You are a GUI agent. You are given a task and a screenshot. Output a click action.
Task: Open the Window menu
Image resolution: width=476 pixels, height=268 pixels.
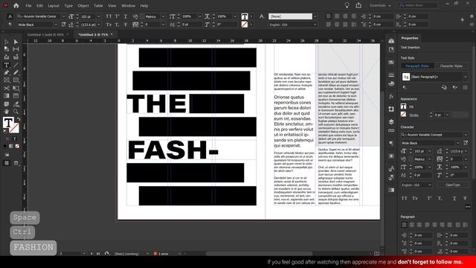[x=129, y=5]
